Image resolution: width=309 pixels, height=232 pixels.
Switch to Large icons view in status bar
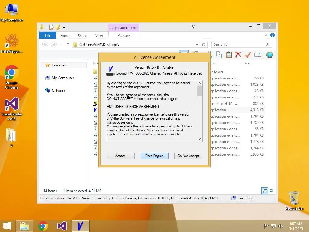pyautogui.click(x=271, y=191)
